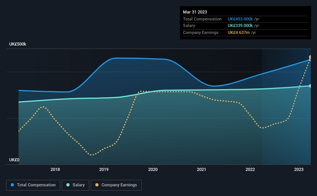Click the UK£453.000k total compensation value
Image resolution: width=317 pixels, height=196 pixels.
pyautogui.click(x=240, y=19)
